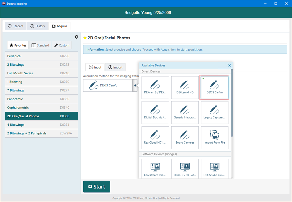This screenshot has height=202, width=292.
Task: Select the RealCloud HD1 camera
Action: (x=155, y=137)
